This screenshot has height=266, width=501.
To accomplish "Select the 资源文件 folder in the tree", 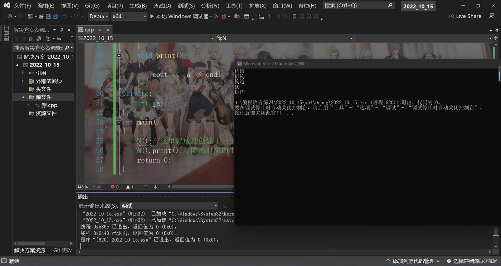I will point(46,114).
